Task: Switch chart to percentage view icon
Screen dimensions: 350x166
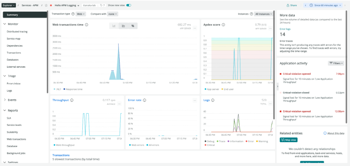Action: [132, 26]
